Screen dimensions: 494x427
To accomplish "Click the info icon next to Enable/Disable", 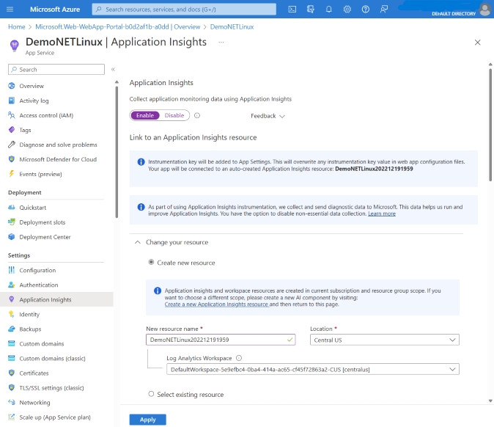I will tap(197, 115).
